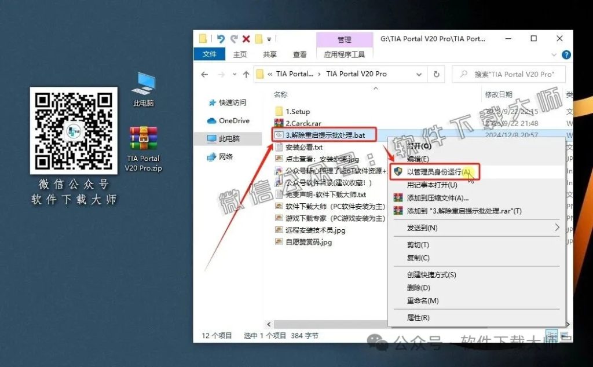
Task: Open the 应用程序工具 ribbon tab
Action: click(x=344, y=54)
